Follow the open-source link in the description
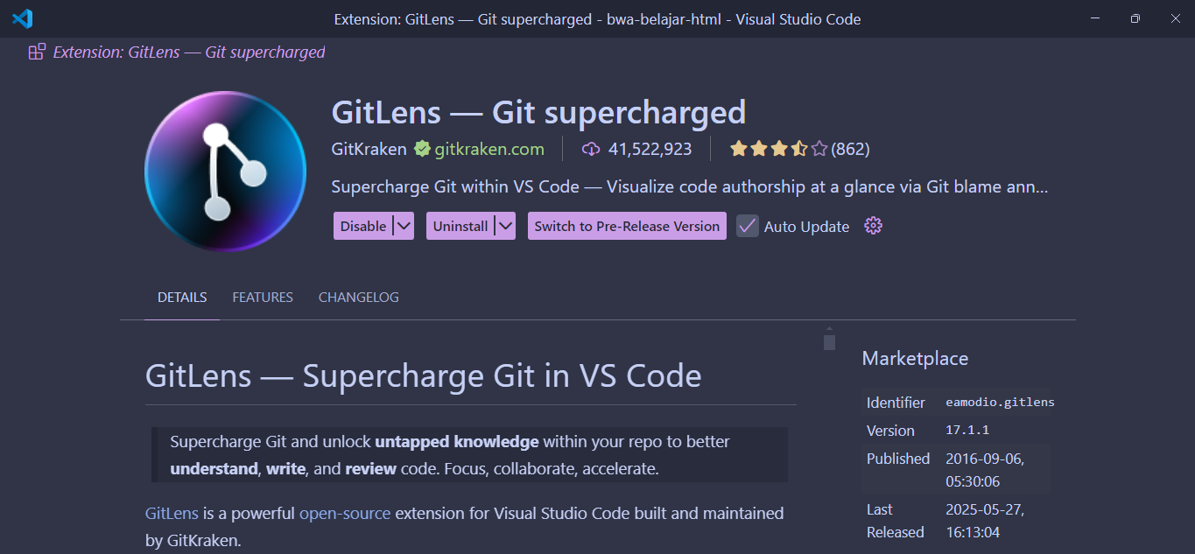The width and height of the screenshot is (1195, 554). click(x=345, y=513)
